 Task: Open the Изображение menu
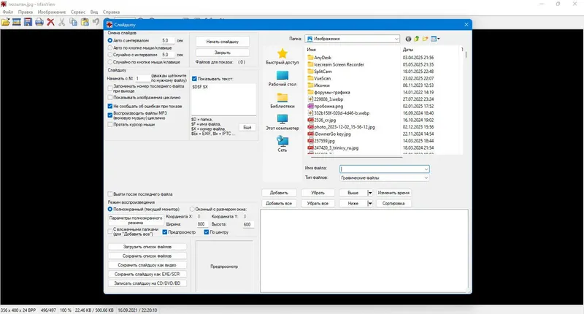[52, 12]
